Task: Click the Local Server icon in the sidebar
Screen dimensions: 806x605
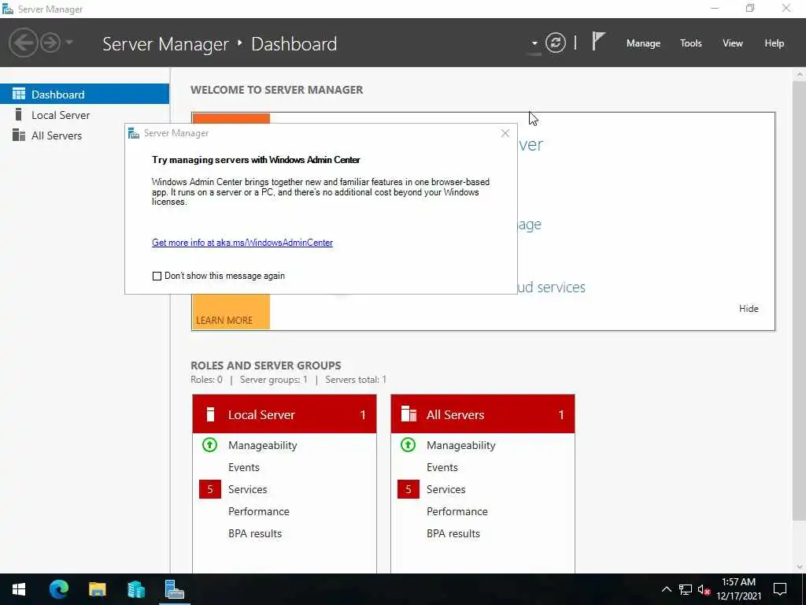Action: [x=19, y=114]
